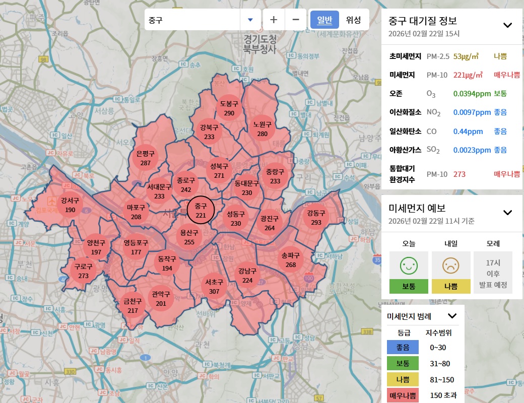Collapse the 미세먼지 범례 legend
This screenshot has width=524, height=403.
coord(452,316)
